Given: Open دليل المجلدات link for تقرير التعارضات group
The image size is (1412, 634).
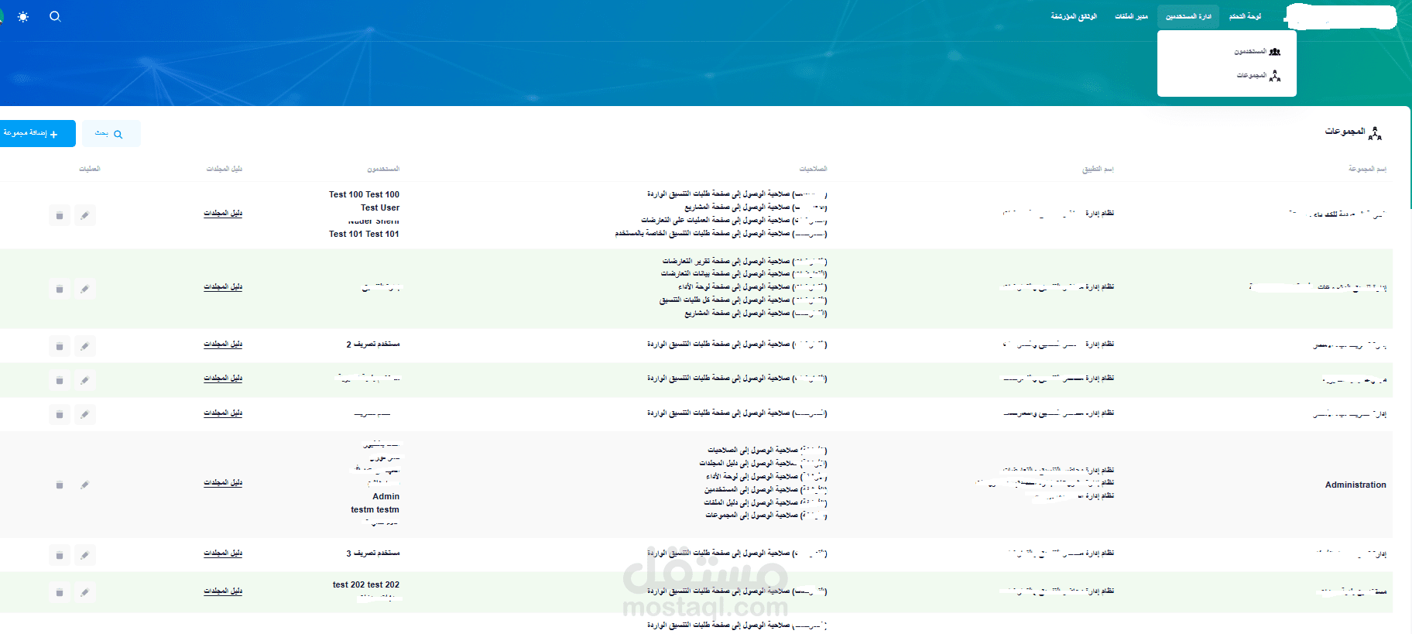Looking at the screenshot, I should pyautogui.click(x=223, y=286).
